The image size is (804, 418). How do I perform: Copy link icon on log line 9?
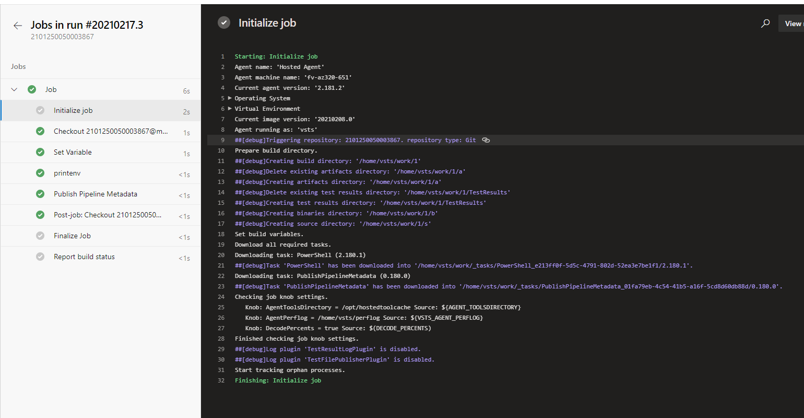[x=486, y=140]
